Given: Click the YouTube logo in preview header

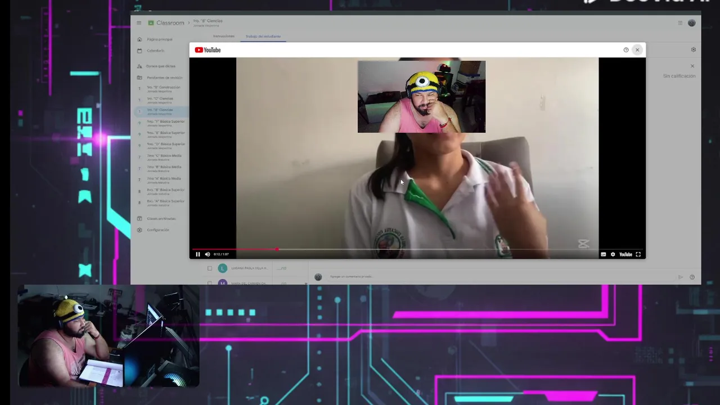Looking at the screenshot, I should (x=208, y=50).
